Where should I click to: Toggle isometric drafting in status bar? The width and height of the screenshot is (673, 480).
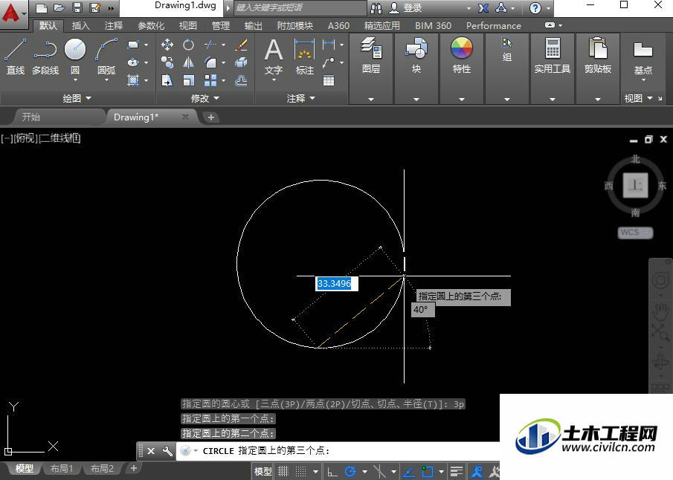click(379, 471)
